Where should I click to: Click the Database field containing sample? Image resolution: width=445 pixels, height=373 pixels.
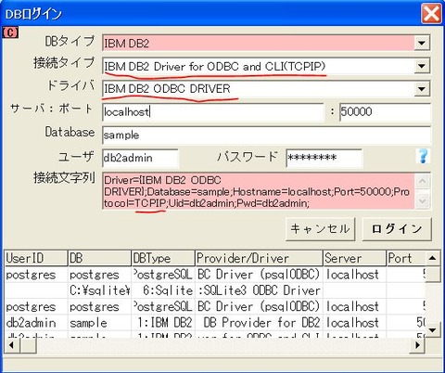pos(266,135)
